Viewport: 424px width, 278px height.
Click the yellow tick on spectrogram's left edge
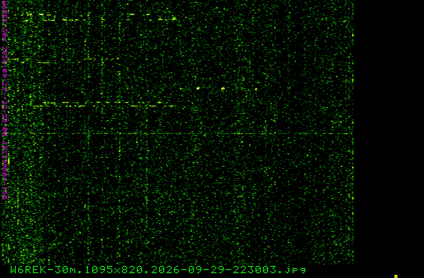coord(8,162)
